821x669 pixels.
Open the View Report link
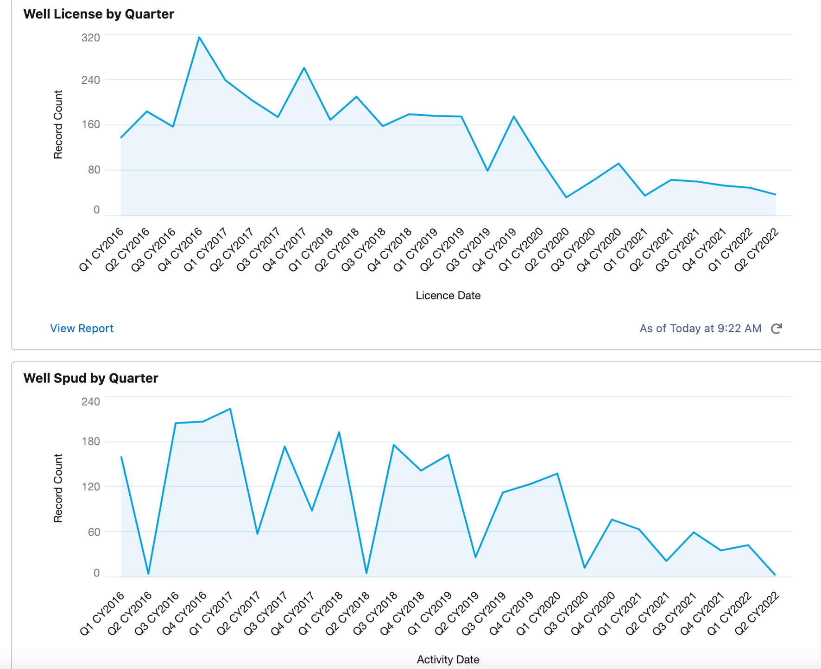tap(82, 328)
